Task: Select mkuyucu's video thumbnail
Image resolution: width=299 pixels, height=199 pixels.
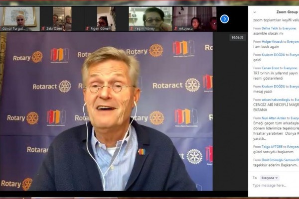Action: point(195,19)
